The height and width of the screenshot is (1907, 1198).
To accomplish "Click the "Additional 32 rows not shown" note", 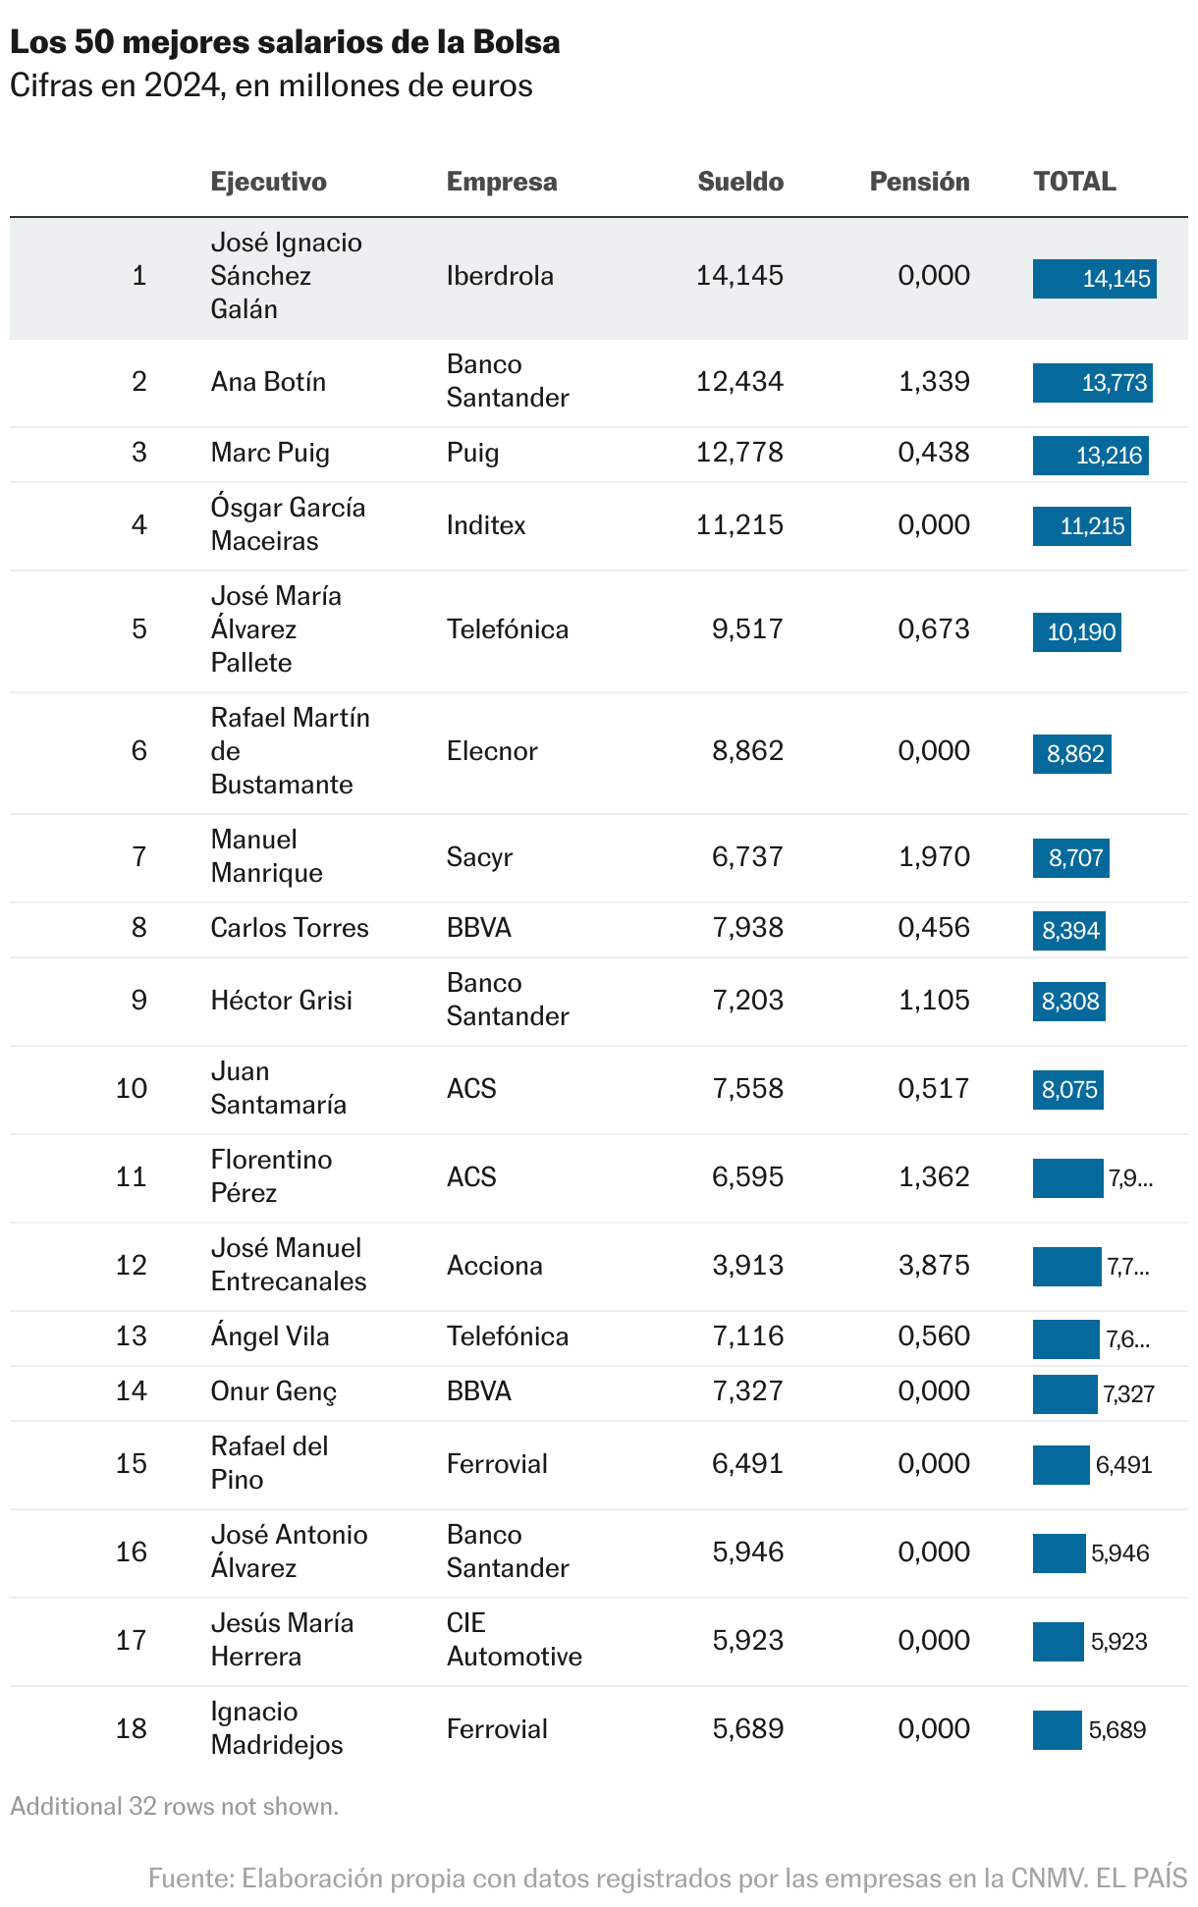I will tap(175, 1807).
